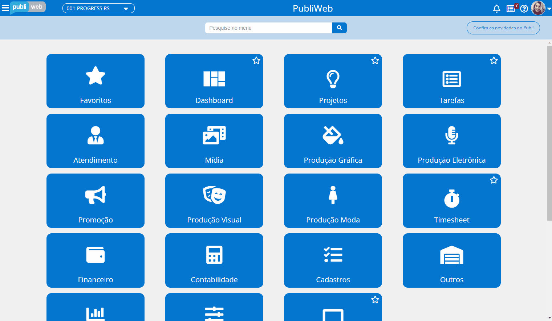The height and width of the screenshot is (321, 552).
Task: Open the Tarefas list icon
Action: [452, 79]
